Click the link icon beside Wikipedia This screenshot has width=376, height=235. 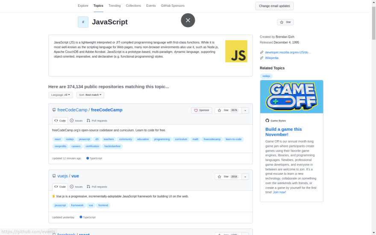click(261, 58)
